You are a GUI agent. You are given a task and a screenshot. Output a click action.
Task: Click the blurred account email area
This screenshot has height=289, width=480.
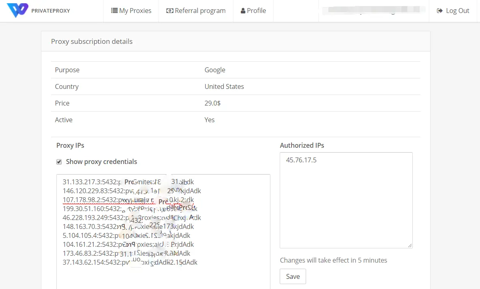coord(373,11)
